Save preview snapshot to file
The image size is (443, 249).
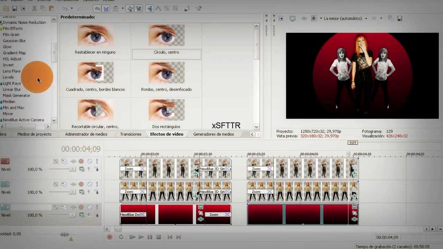[399, 18]
